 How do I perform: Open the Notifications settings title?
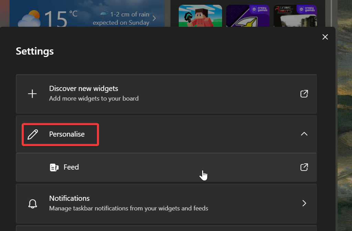tap(69, 198)
